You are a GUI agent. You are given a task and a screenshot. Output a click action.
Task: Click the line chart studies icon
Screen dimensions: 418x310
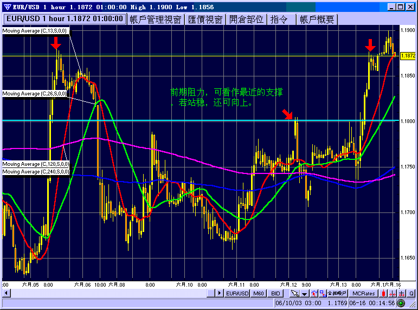coord(314,294)
